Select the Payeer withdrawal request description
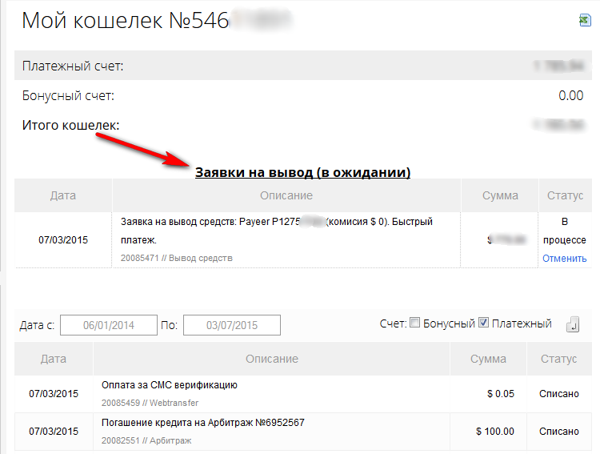The height and width of the screenshot is (454, 600). (277, 230)
